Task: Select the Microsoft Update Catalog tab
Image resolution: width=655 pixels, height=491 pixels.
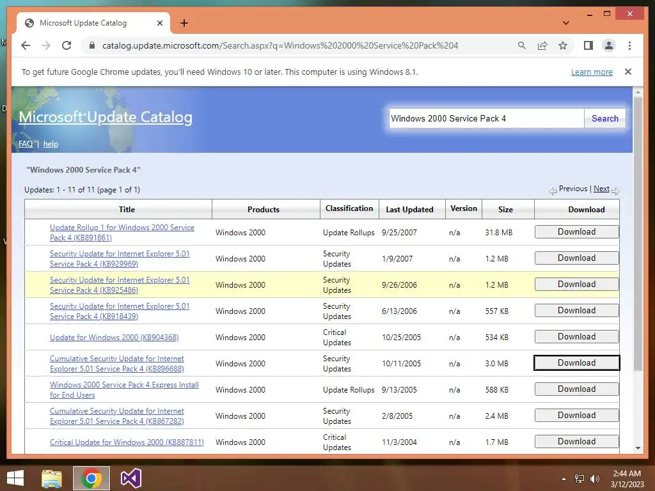Action: click(93, 23)
